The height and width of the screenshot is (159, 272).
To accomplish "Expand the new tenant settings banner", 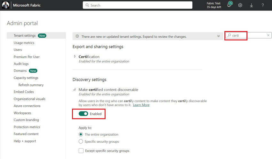I will pos(219,36).
